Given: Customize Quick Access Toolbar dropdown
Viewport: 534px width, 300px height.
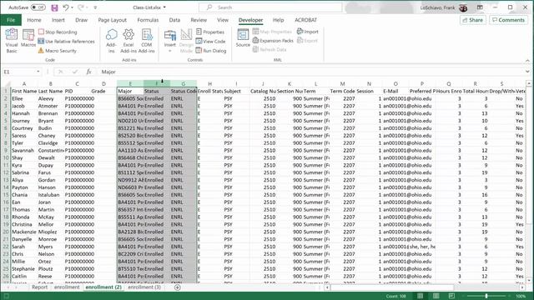Looking at the screenshot, I should click(95, 7).
